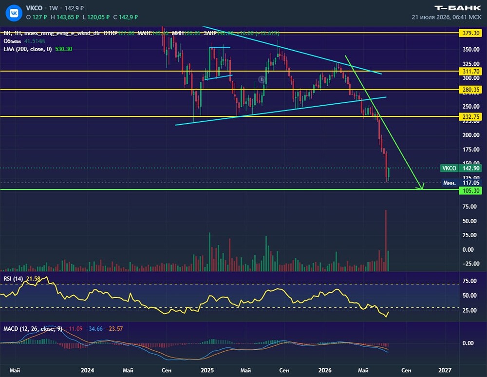Select the 1W timeframe label
This screenshot has width=487, height=377.
(x=54, y=8)
